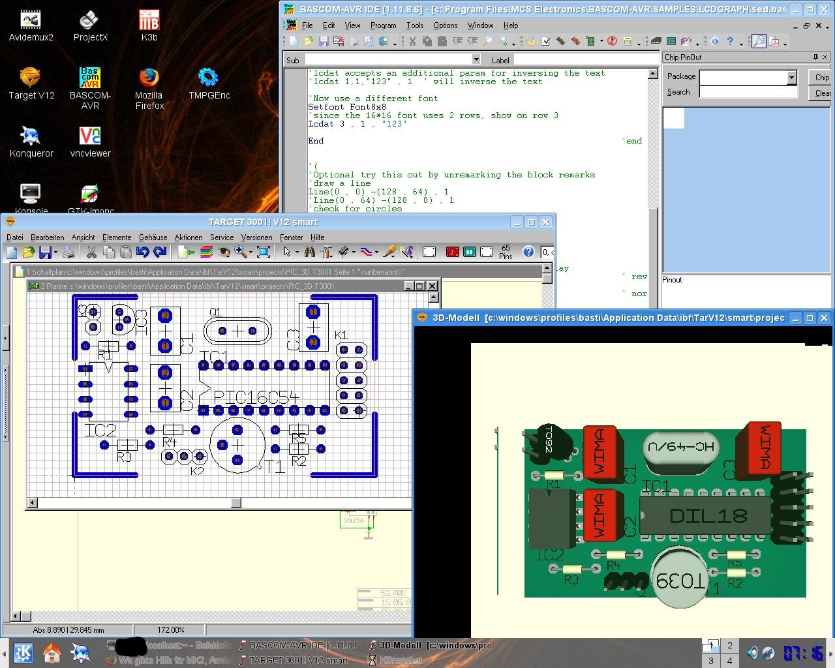Click the scissors cut icon in TARGET 3001

(x=91, y=252)
